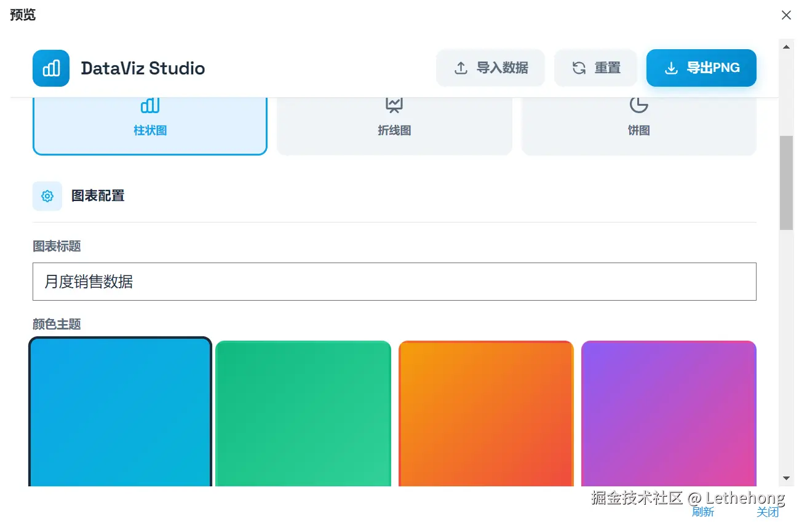
Task: Select the 柱状图 chart type
Action: point(150,126)
